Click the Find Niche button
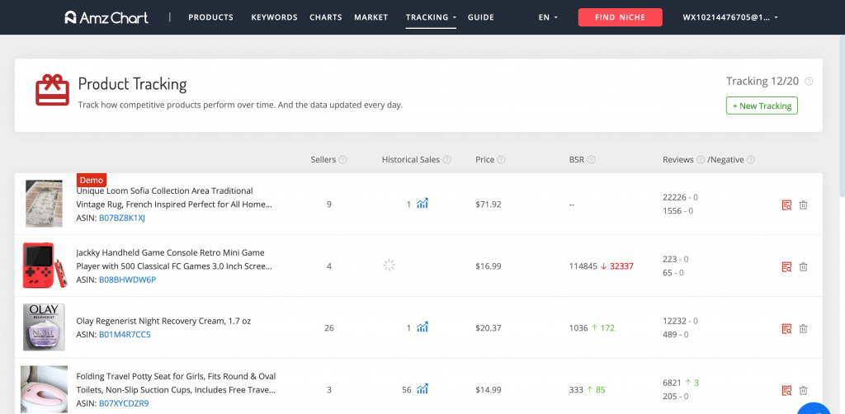This screenshot has height=414, width=845. 620,17
